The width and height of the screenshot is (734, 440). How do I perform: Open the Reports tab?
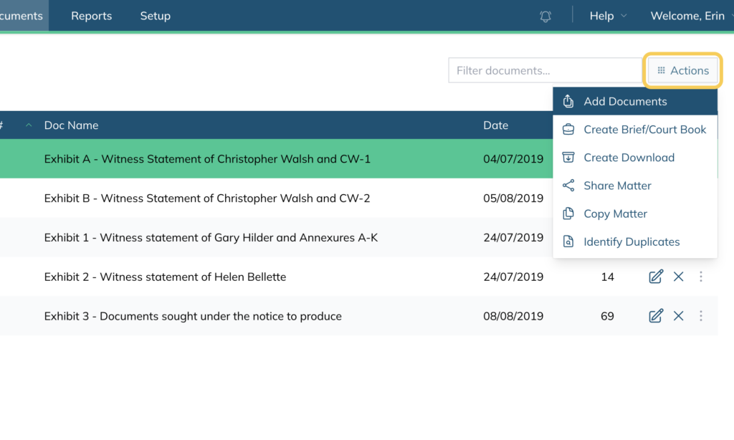click(x=91, y=16)
